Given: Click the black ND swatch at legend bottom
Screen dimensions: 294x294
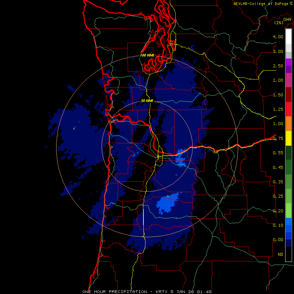Looking at the screenshot, I should click(288, 254).
